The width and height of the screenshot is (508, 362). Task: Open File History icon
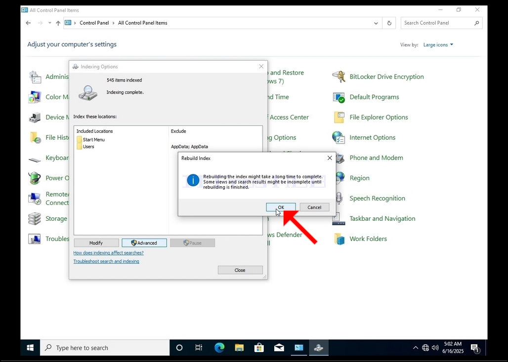pyautogui.click(x=35, y=138)
